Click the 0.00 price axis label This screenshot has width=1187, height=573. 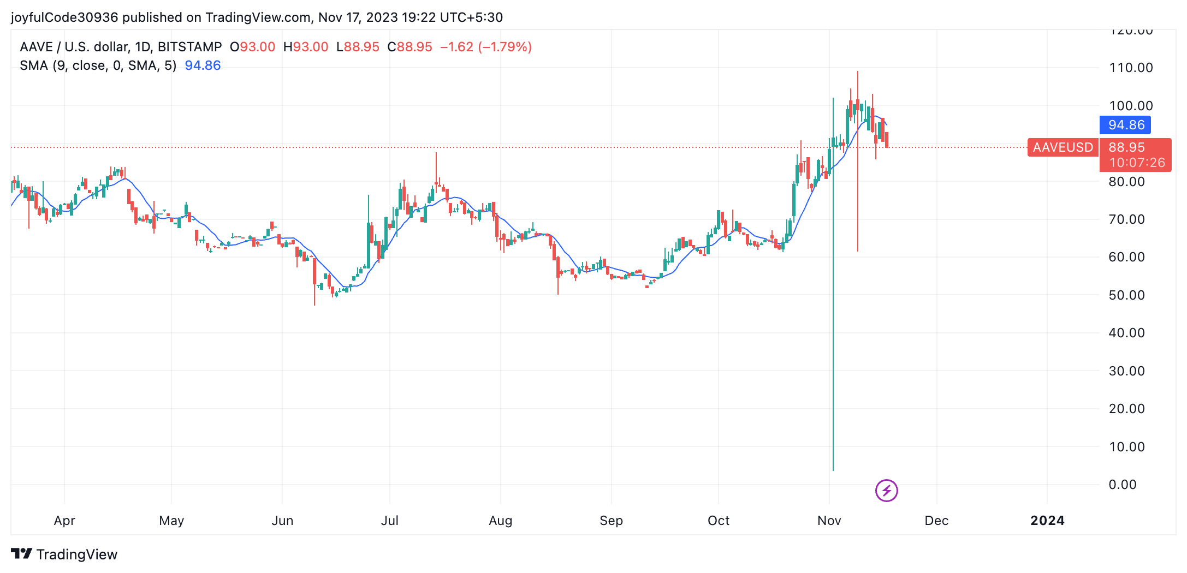click(x=1123, y=485)
